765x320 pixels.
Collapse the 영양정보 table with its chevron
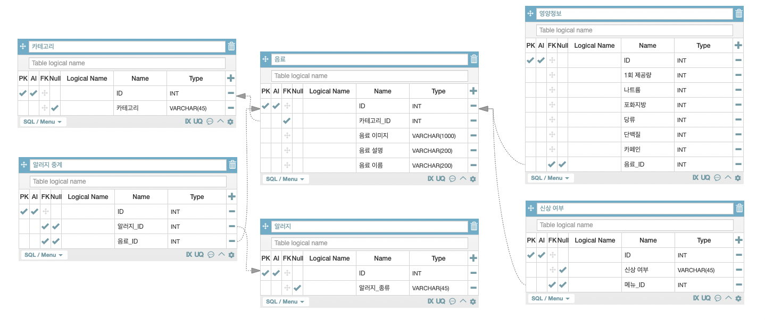pos(728,178)
